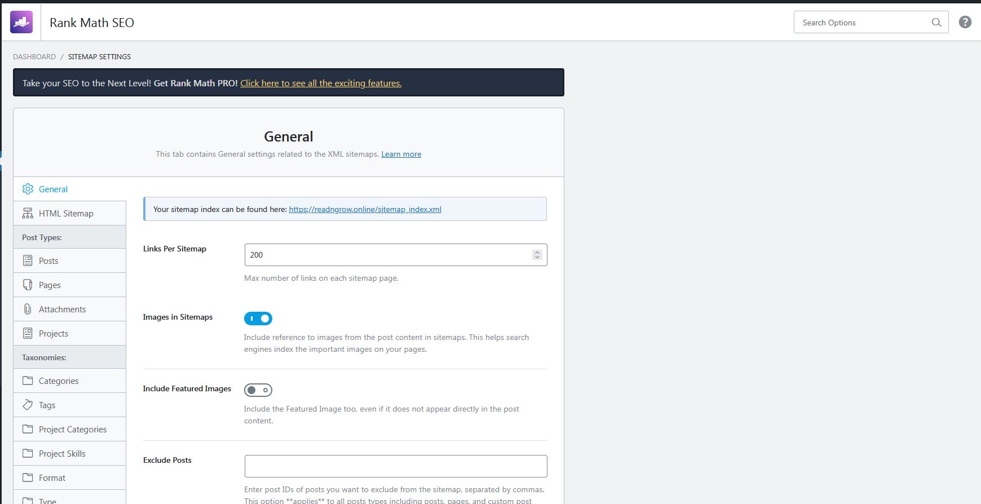Screen dimensions: 981x504
Task: Open the help question mark icon
Action: (x=965, y=22)
